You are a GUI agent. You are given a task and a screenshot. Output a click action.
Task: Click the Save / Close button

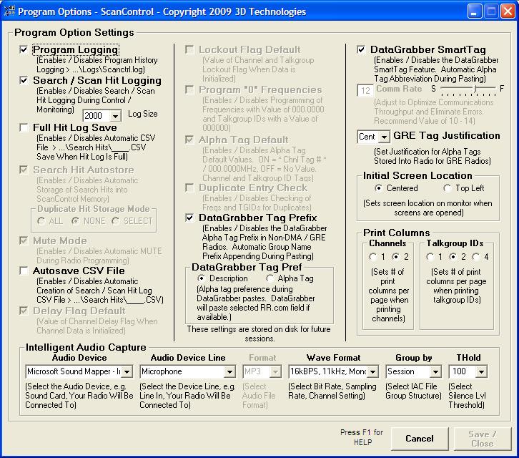[x=483, y=439]
